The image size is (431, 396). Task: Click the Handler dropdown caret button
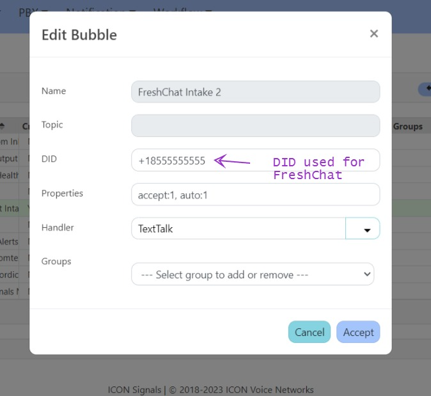click(363, 228)
